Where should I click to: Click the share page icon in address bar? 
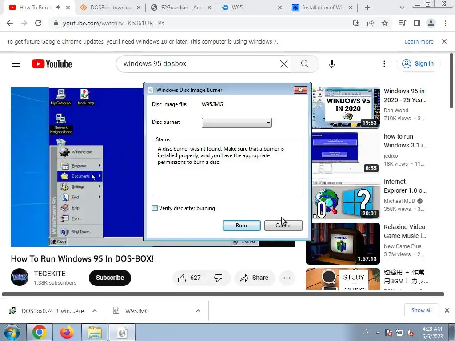(x=371, y=23)
